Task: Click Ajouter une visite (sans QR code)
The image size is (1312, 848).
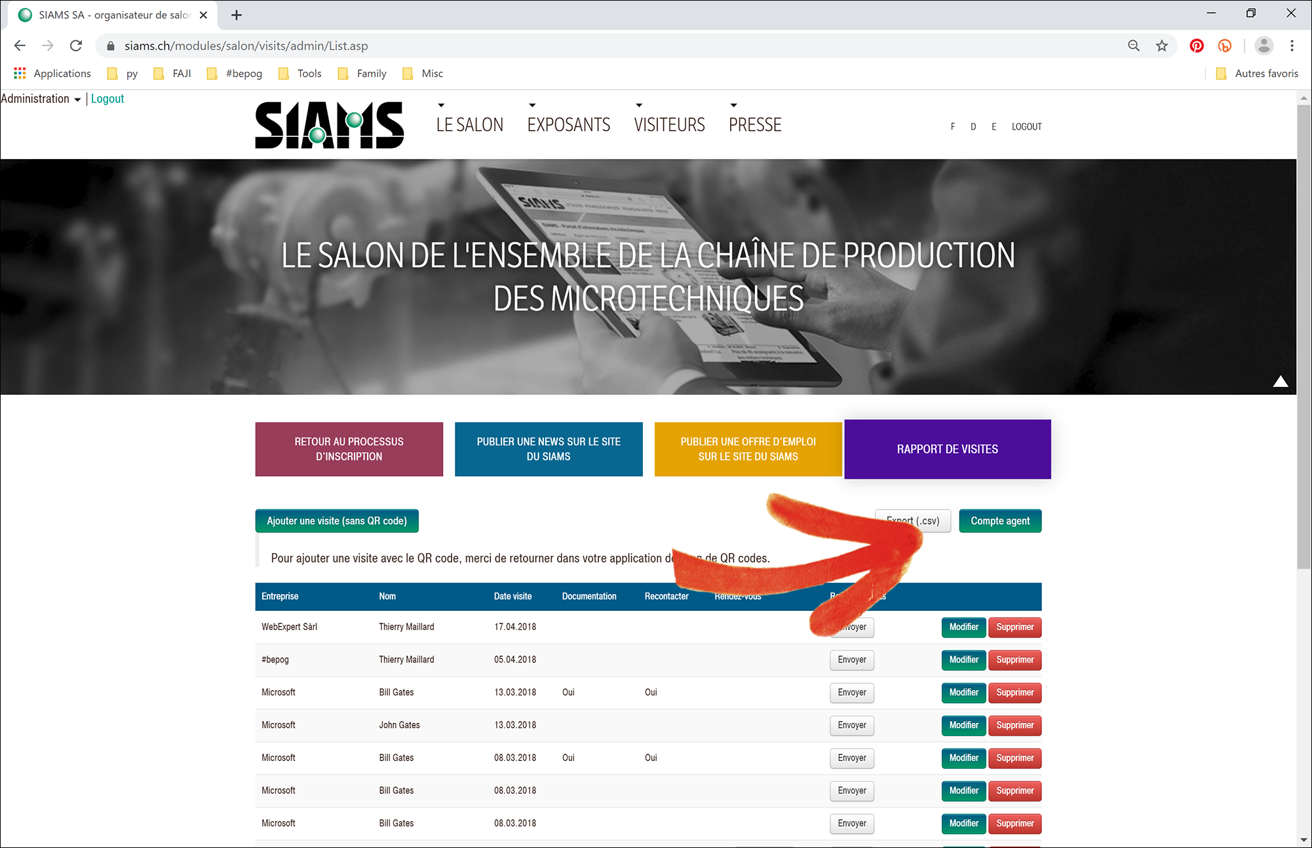Action: tap(337, 521)
